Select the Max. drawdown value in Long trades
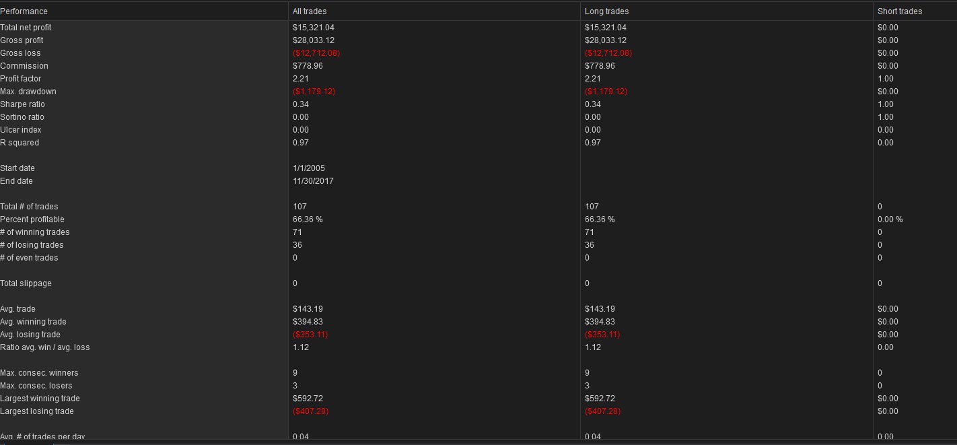Image resolution: width=957 pixels, height=445 pixels. click(x=606, y=92)
